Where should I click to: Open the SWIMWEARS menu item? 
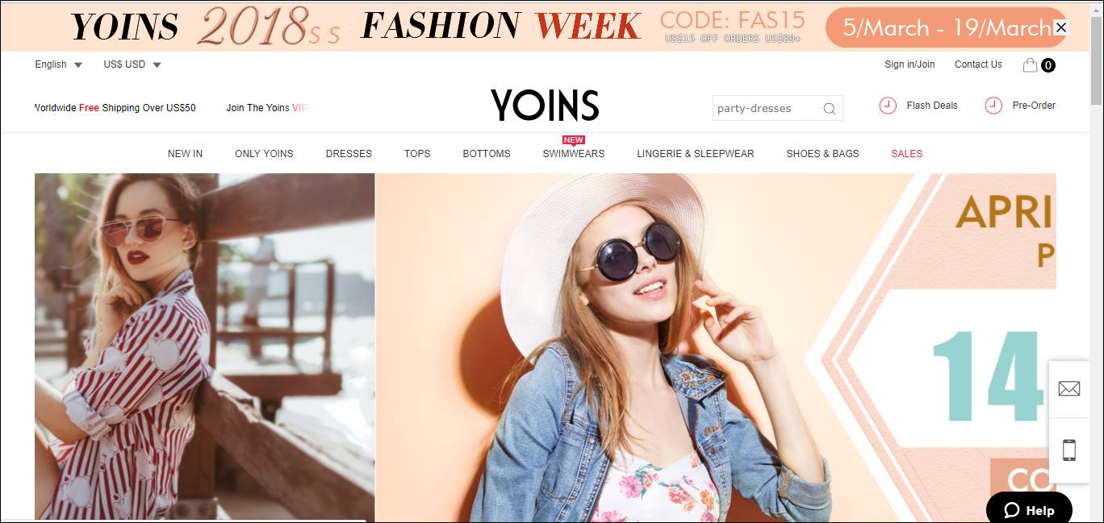pyautogui.click(x=573, y=153)
